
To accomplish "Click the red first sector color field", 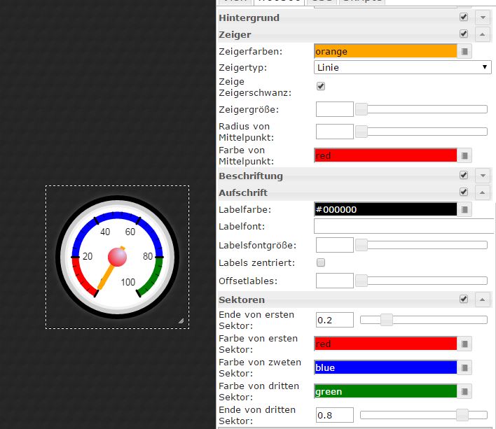I will tap(385, 344).
